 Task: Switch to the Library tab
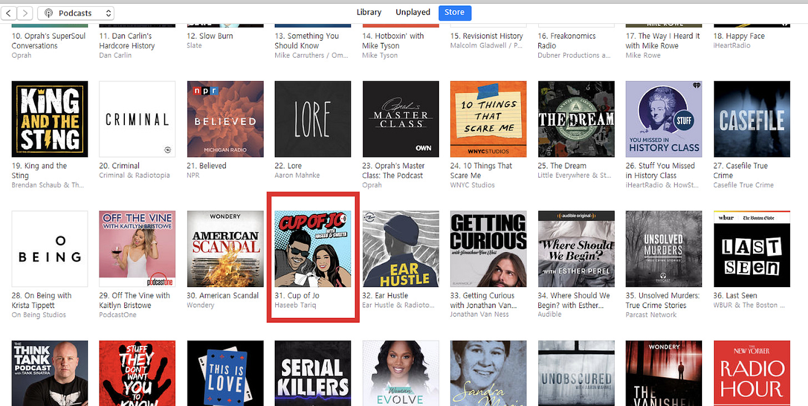pyautogui.click(x=369, y=12)
